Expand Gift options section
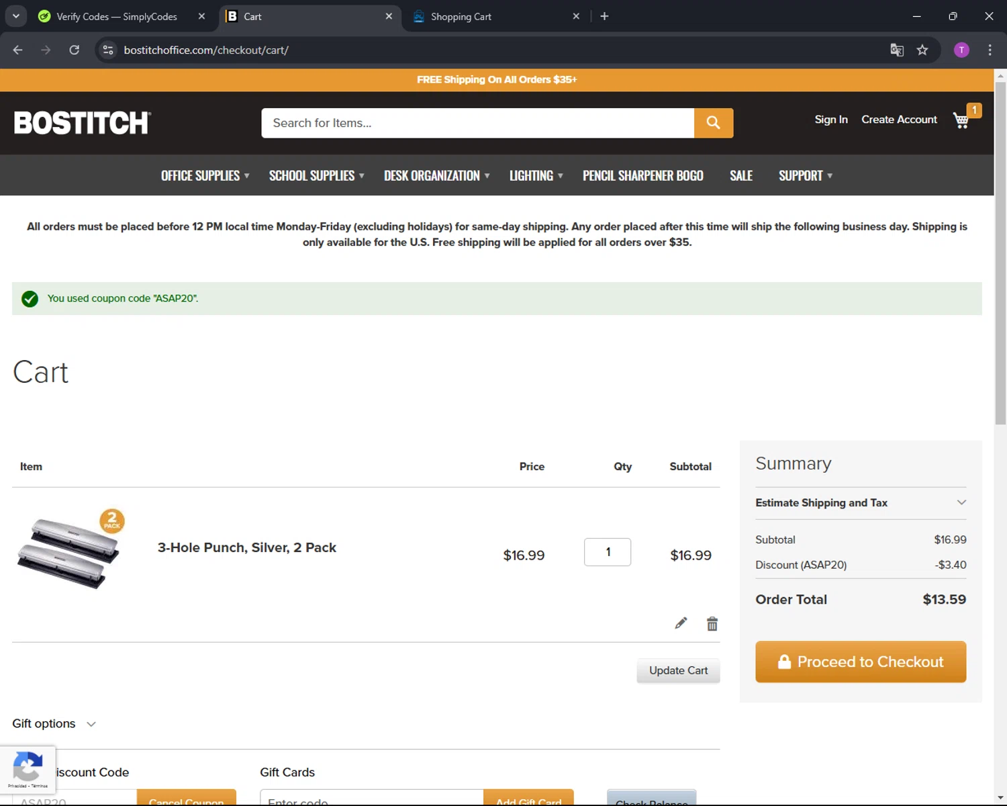The image size is (1007, 806). pyautogui.click(x=54, y=723)
